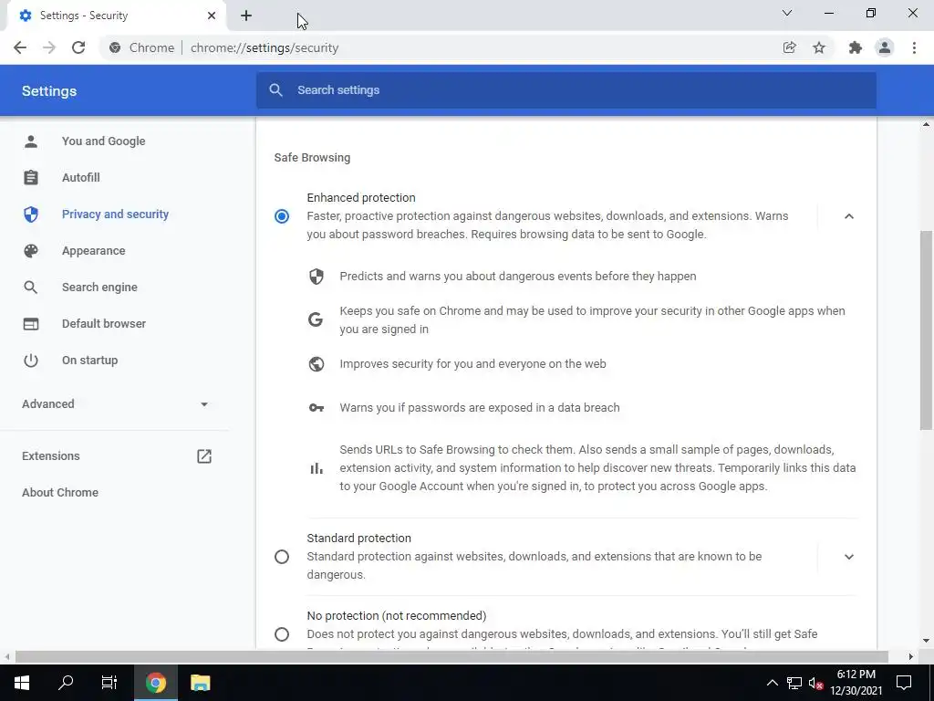Expand Standard protection details chevron
The width and height of the screenshot is (934, 701).
click(x=849, y=557)
